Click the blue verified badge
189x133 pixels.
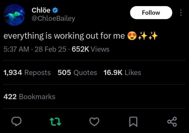[x=55, y=10]
